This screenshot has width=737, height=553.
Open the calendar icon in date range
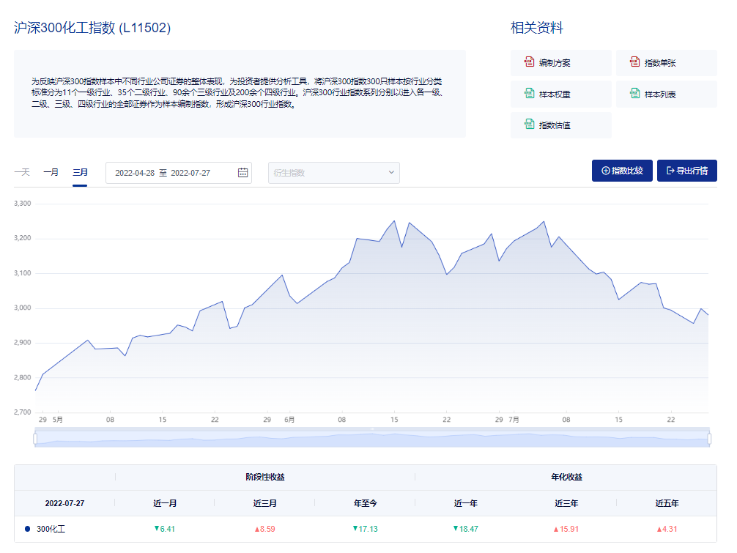pyautogui.click(x=243, y=173)
